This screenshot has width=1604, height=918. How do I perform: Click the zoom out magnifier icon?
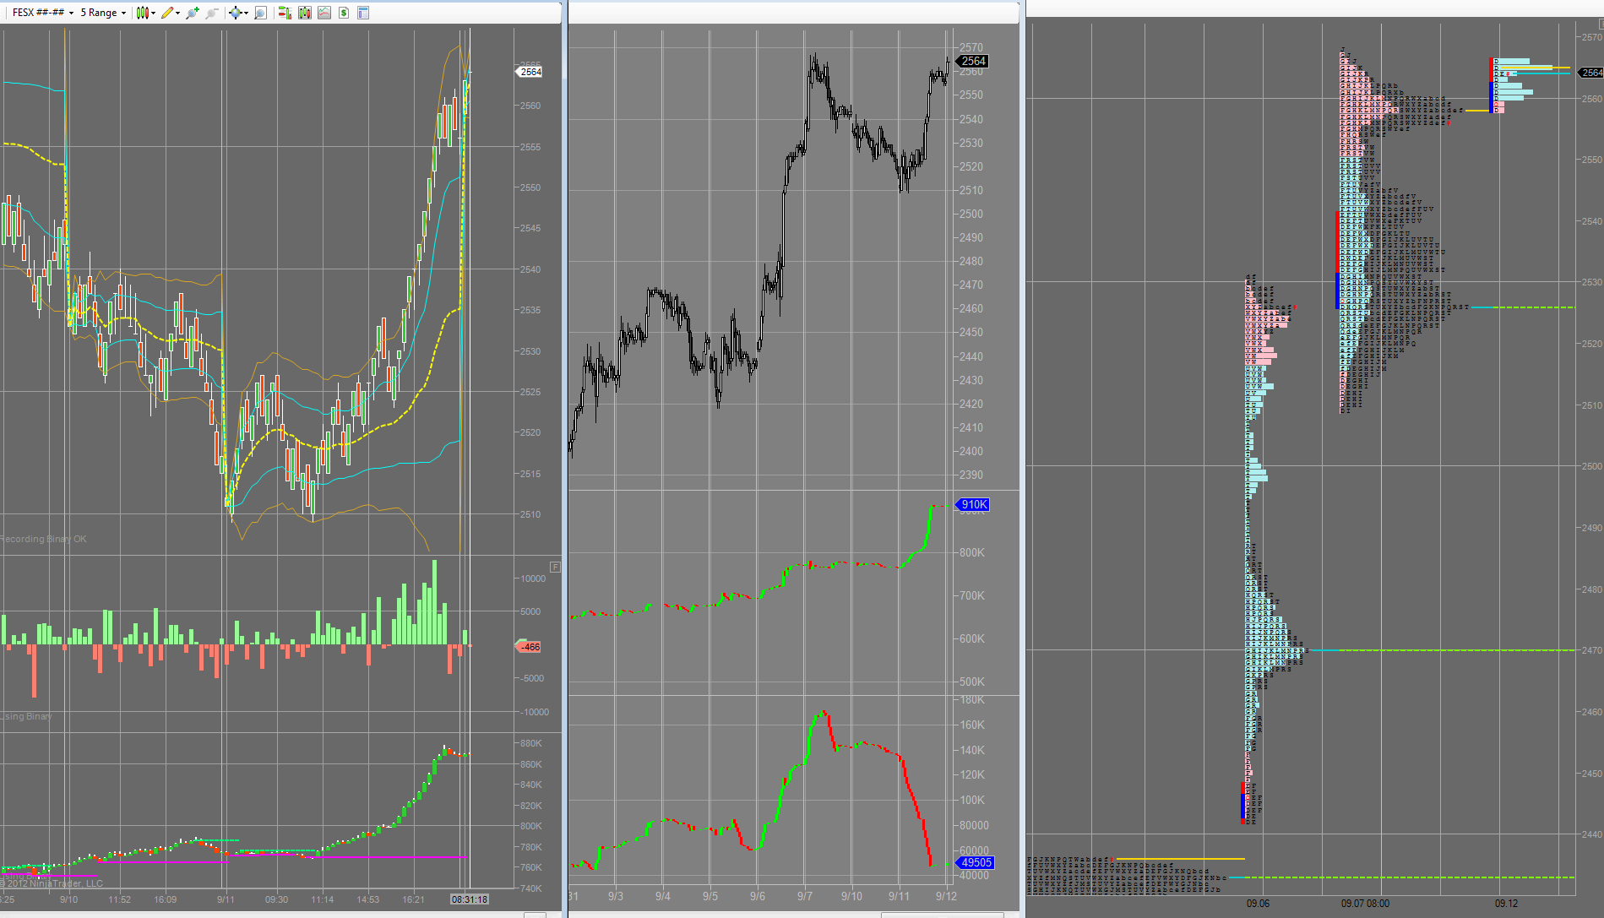(212, 13)
